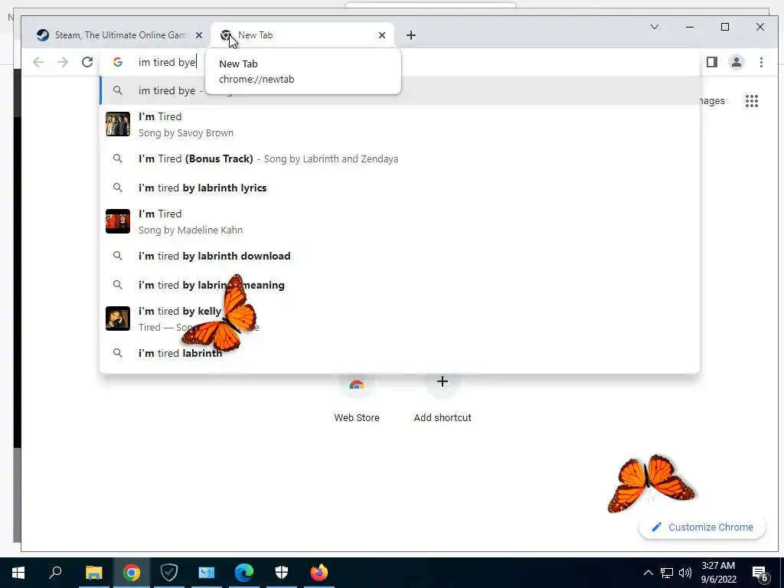This screenshot has width=784, height=588.
Task: Open the Chrome profile avatar icon
Action: coord(736,62)
